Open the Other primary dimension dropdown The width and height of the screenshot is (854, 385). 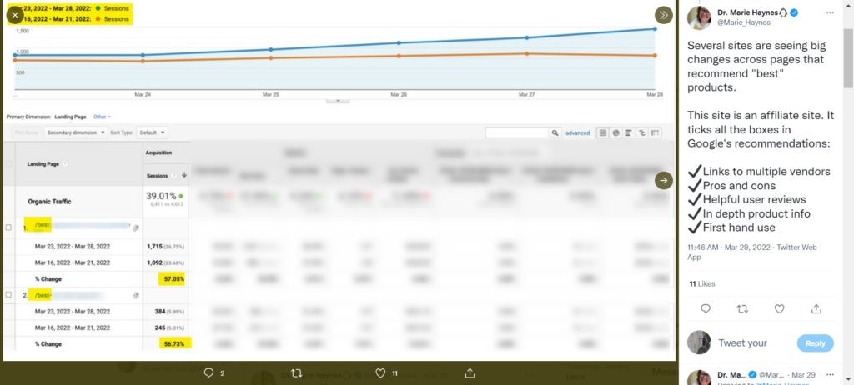(102, 117)
